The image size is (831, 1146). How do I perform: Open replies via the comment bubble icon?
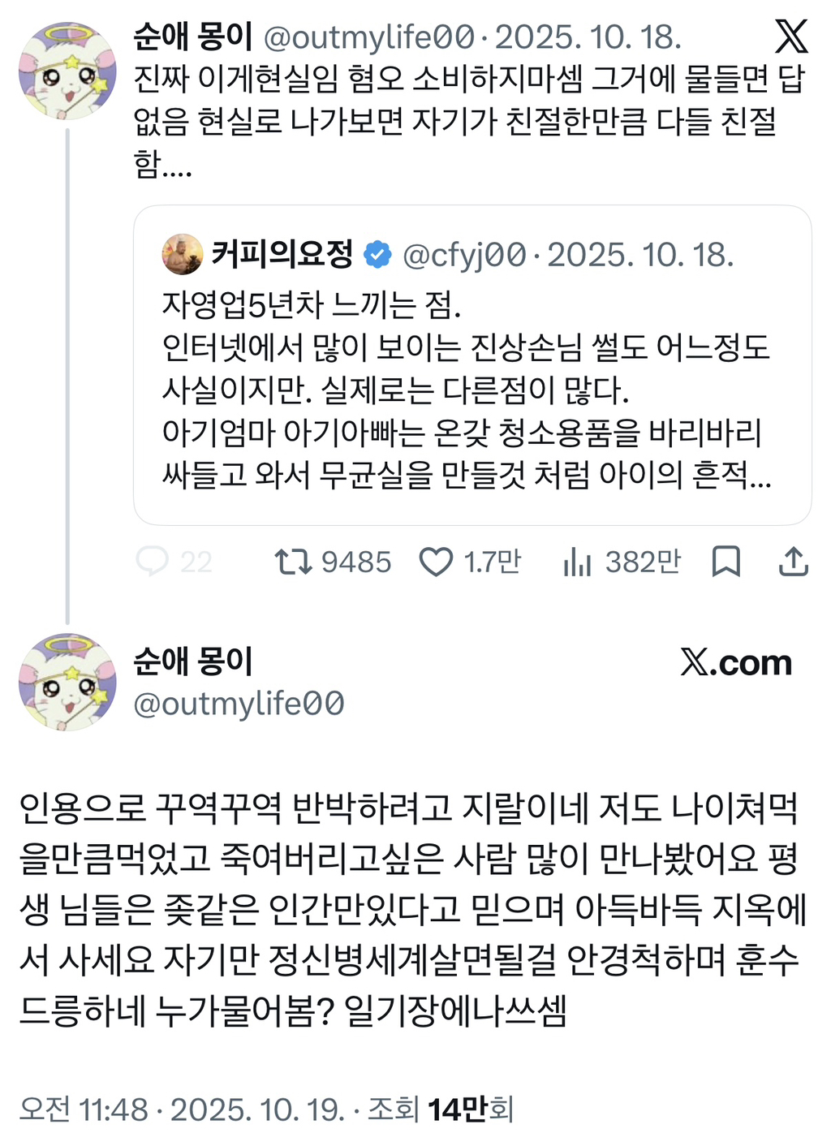click(x=152, y=562)
